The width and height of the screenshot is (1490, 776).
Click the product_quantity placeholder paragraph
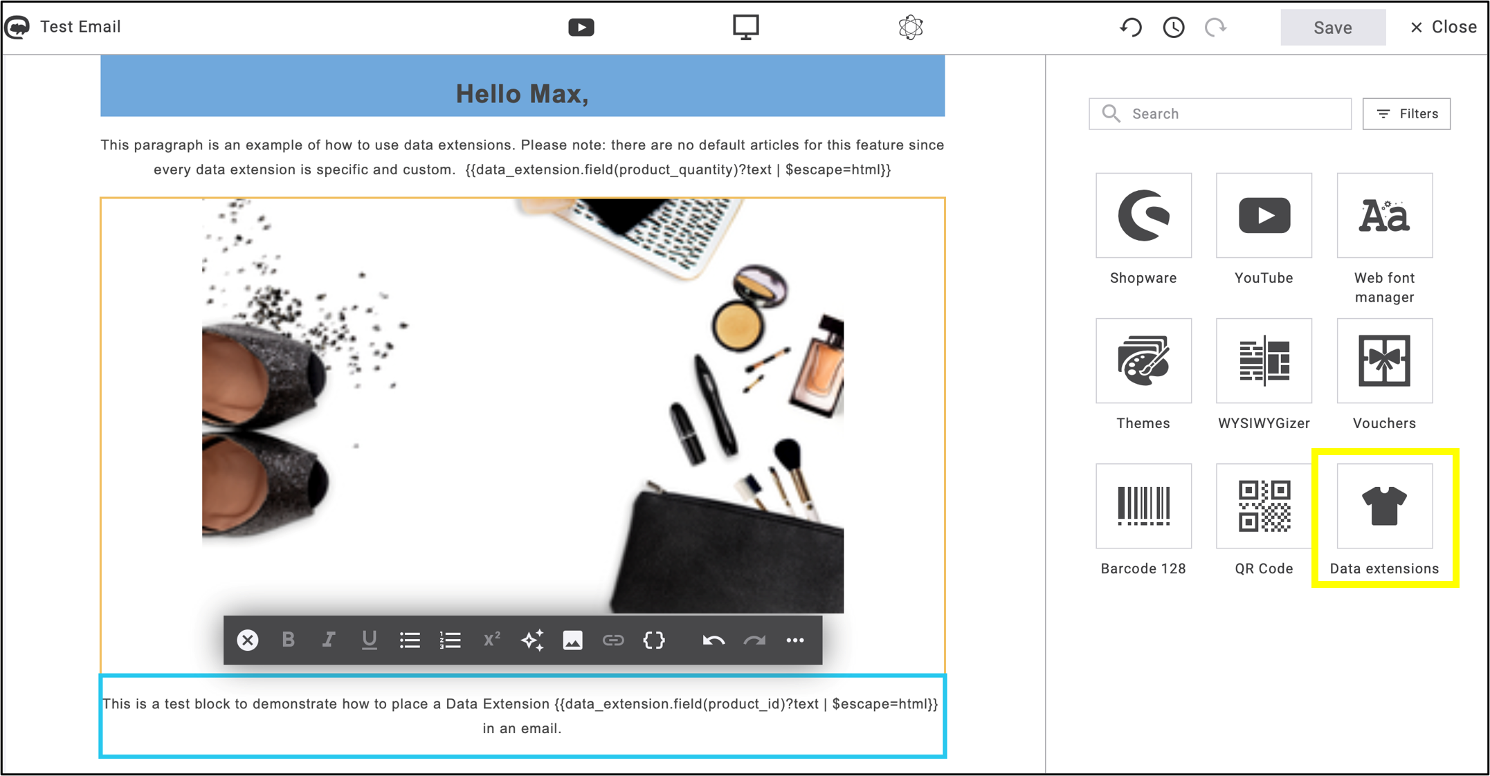pos(523,158)
